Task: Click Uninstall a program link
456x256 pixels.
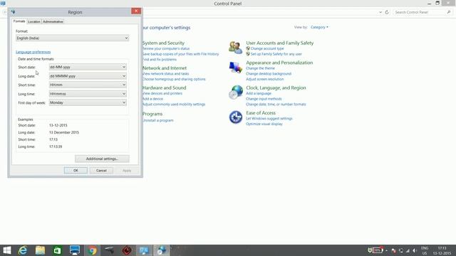Action: coord(158,120)
